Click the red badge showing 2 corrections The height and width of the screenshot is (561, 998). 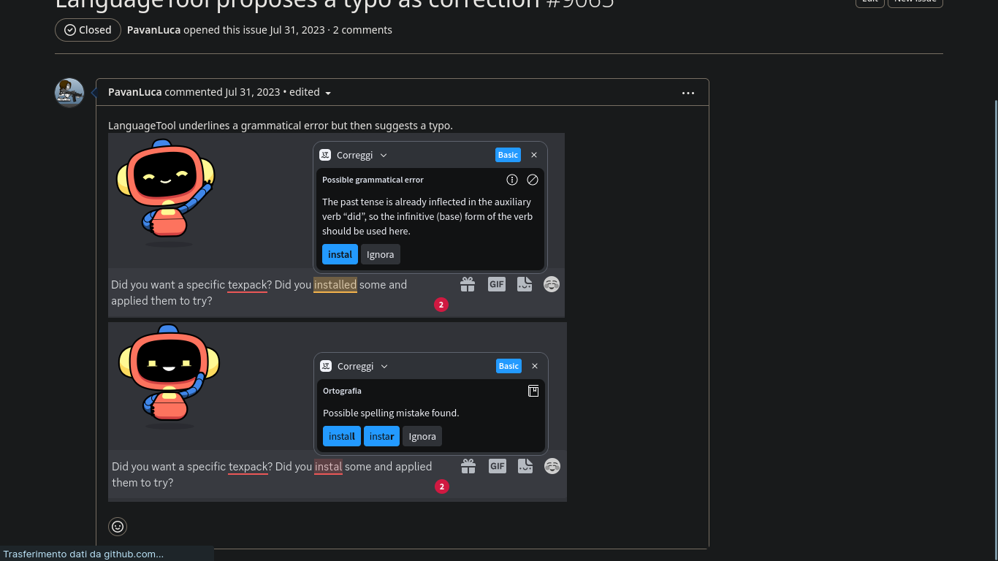tap(441, 305)
